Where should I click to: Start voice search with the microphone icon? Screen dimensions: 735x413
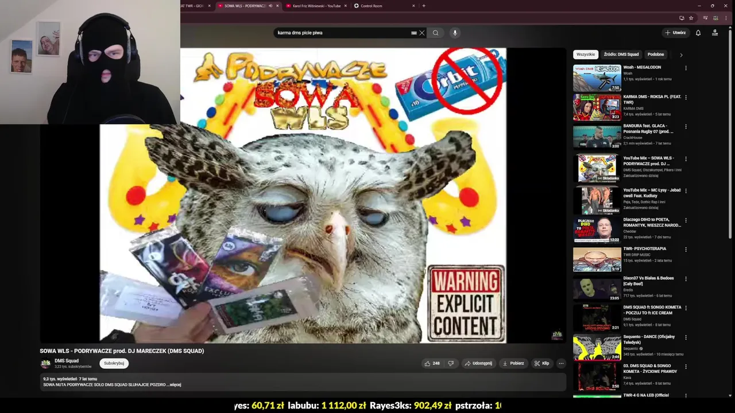455,33
